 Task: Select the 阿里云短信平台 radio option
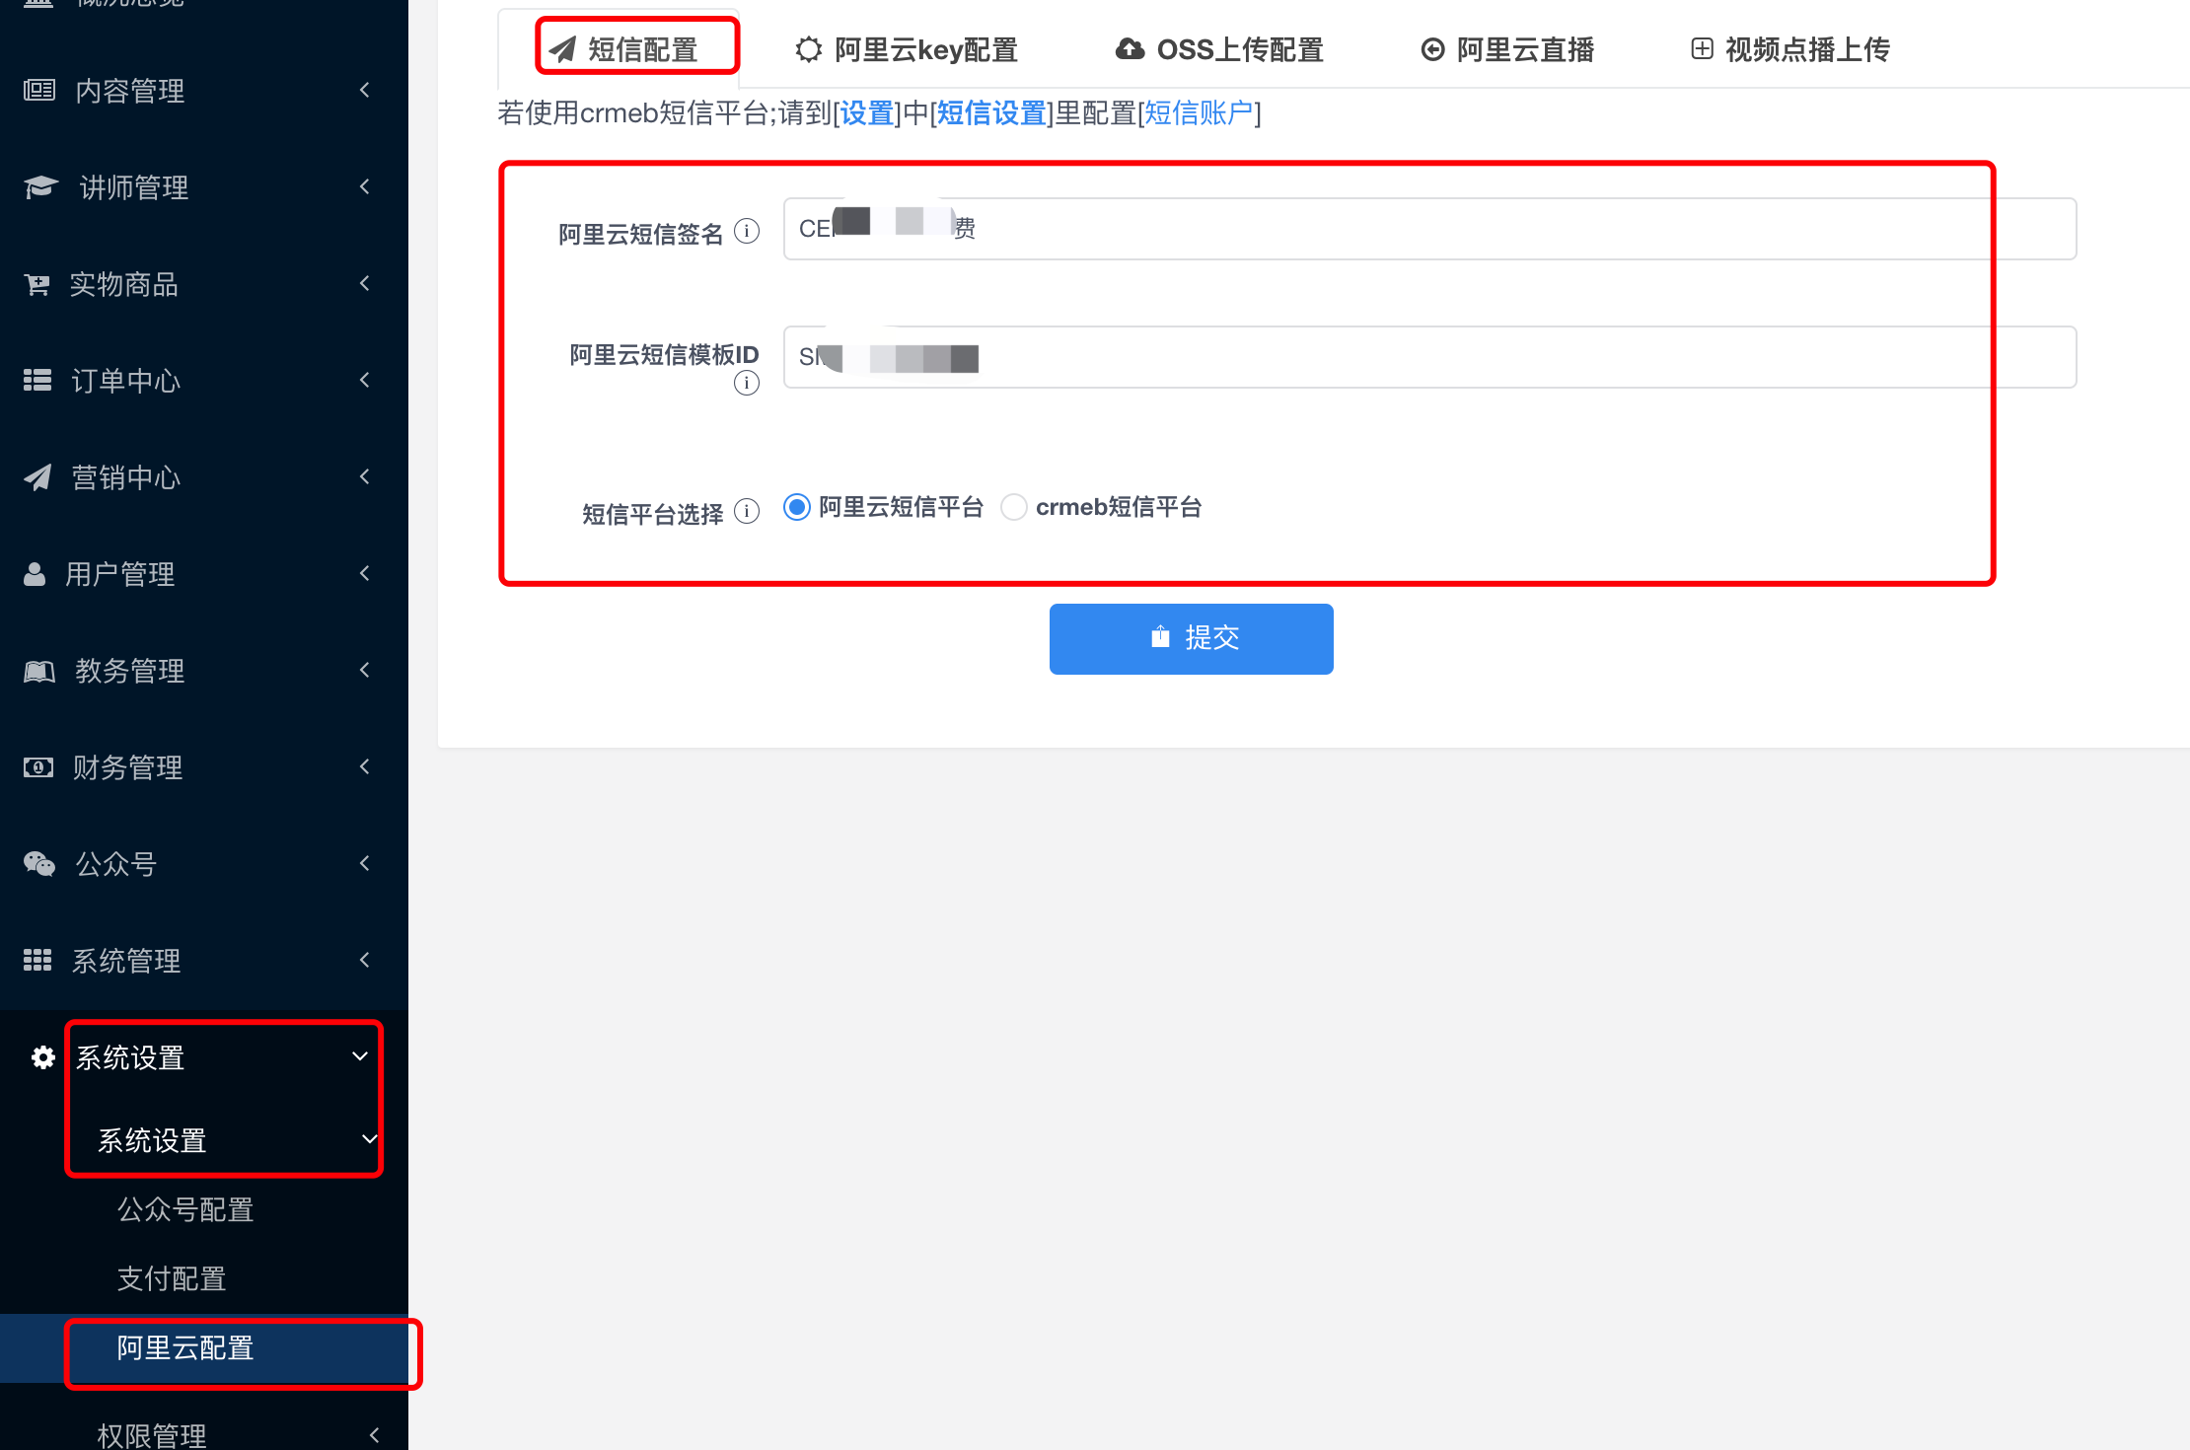pos(797,507)
